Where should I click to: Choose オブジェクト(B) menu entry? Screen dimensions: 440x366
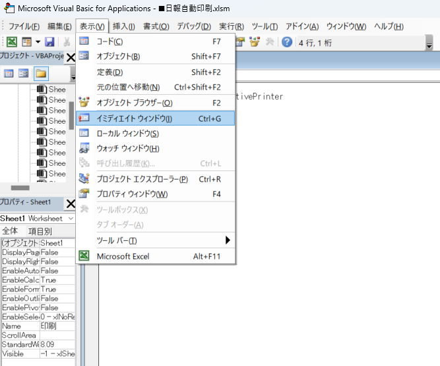point(156,57)
